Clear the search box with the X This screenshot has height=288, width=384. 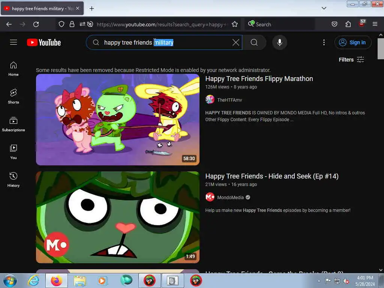click(x=236, y=42)
